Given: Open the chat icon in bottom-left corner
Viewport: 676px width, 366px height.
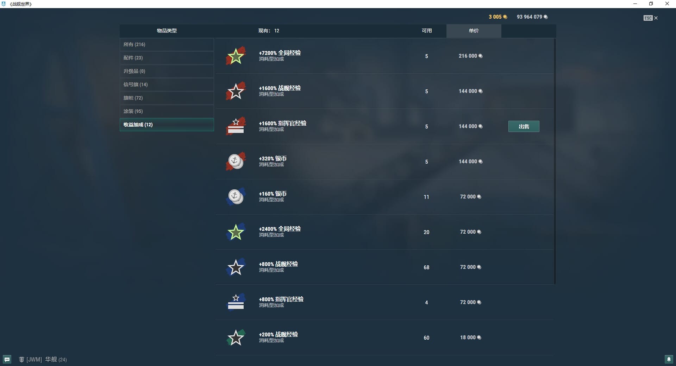Looking at the screenshot, I should click(x=7, y=359).
